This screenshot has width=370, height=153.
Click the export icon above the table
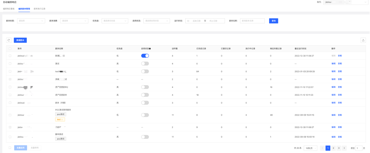[363, 40]
